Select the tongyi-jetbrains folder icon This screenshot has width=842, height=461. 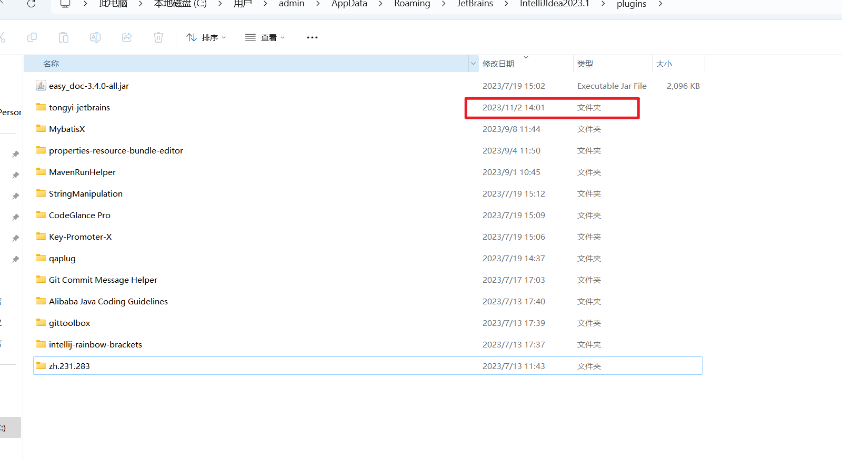pos(41,107)
